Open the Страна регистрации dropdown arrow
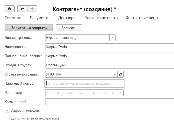 click(115, 74)
